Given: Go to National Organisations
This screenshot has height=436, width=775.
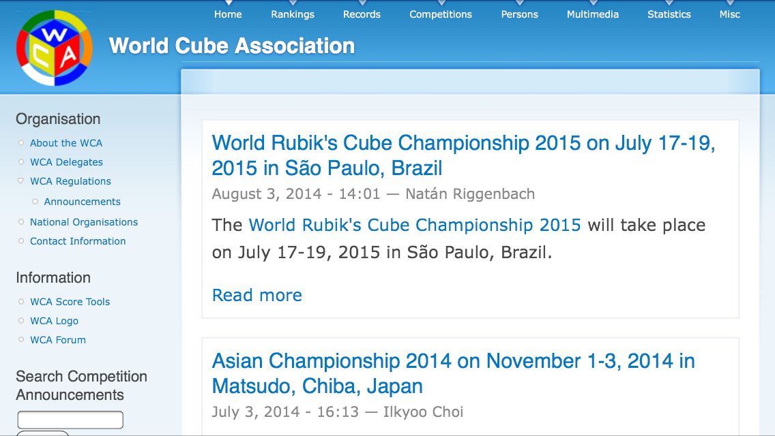Looking at the screenshot, I should click(x=84, y=222).
